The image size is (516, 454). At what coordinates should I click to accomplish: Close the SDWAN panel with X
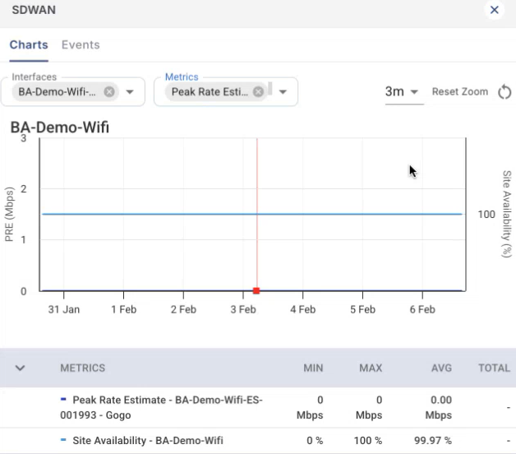494,10
